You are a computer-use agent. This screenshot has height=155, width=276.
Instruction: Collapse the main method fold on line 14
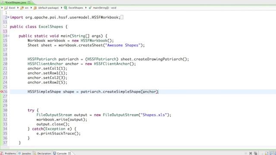pos(9,36)
